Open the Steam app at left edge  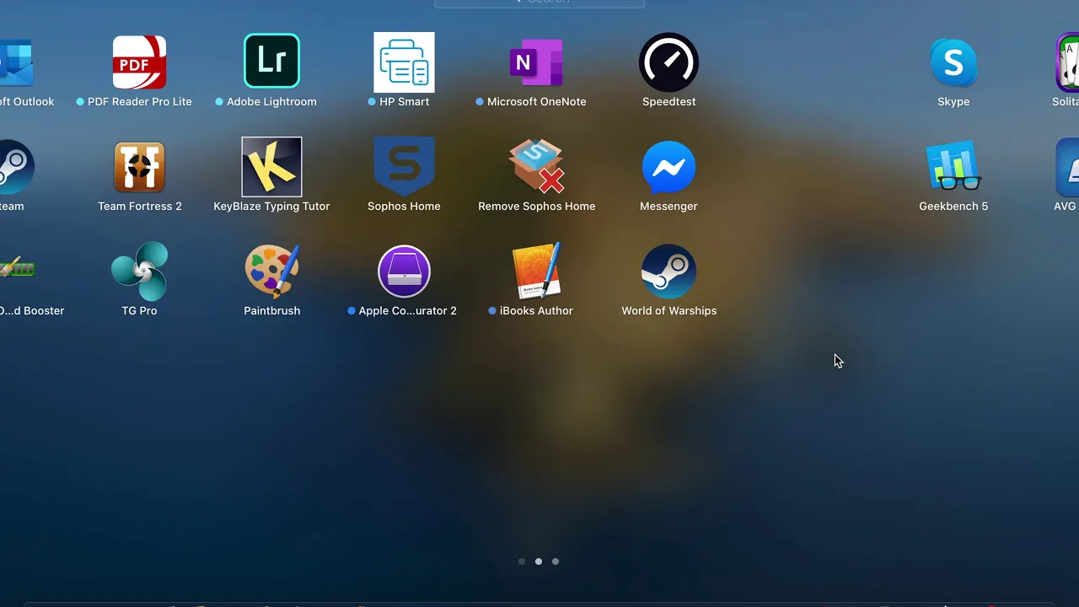click(16, 167)
